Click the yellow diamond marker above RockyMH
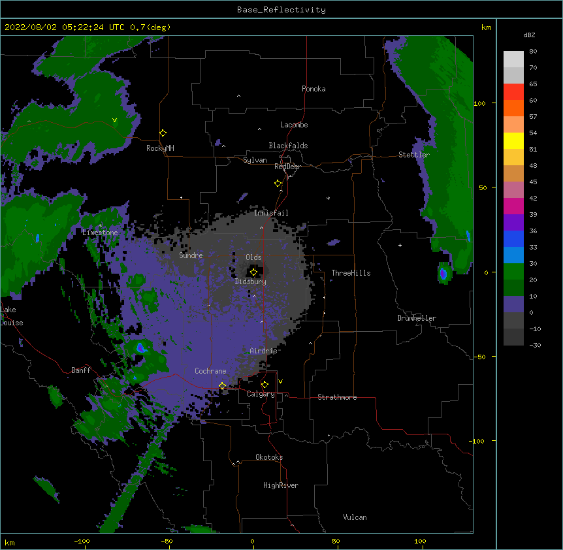 click(163, 133)
